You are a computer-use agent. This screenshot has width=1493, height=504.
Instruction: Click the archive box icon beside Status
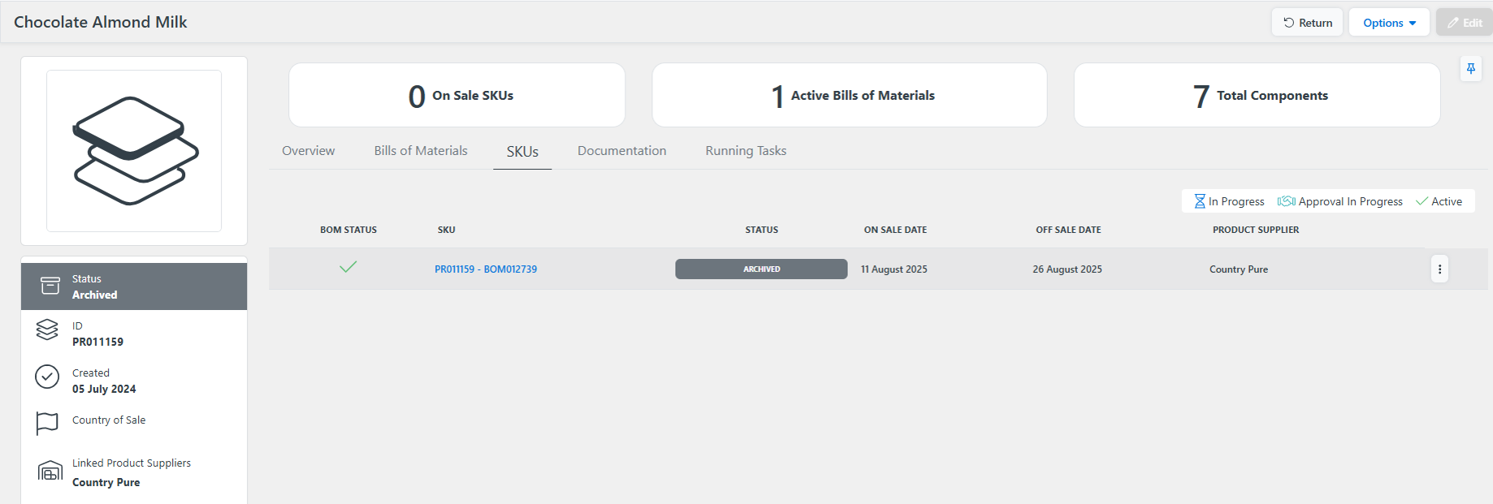(x=50, y=286)
